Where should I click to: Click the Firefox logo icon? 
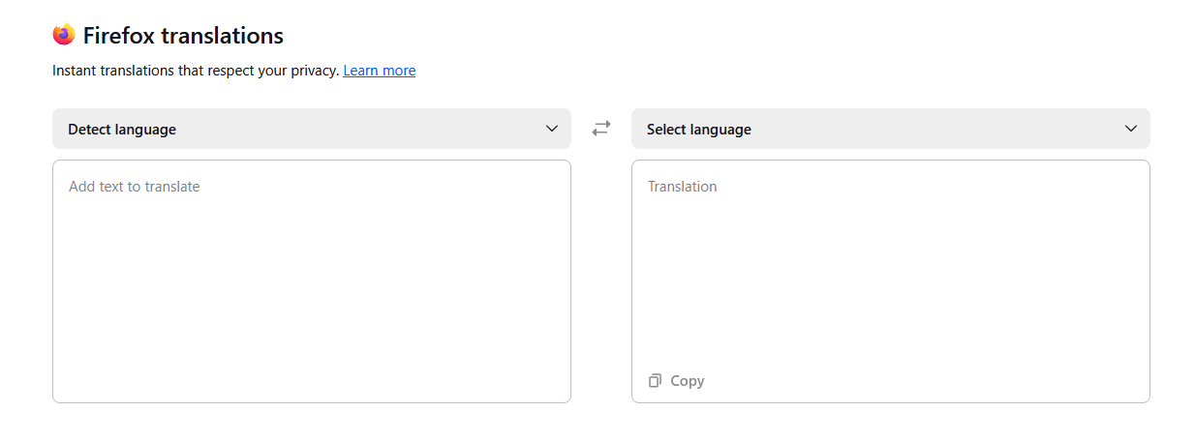pos(64,35)
